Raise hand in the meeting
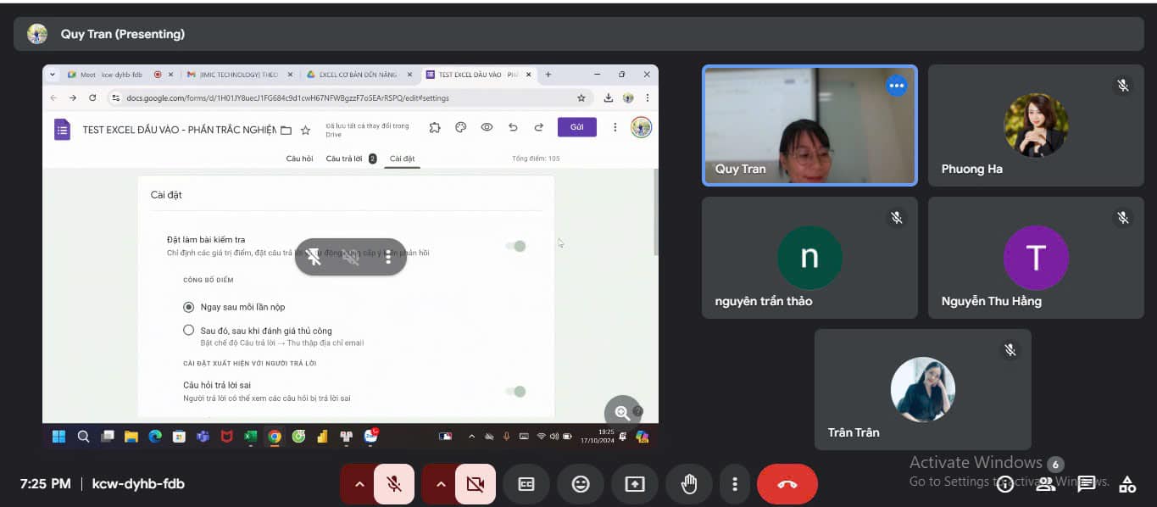Image resolution: width=1157 pixels, height=507 pixels. click(689, 484)
